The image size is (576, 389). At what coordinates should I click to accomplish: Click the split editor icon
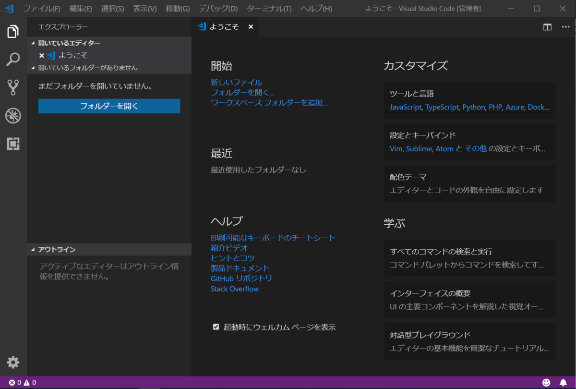pos(547,27)
